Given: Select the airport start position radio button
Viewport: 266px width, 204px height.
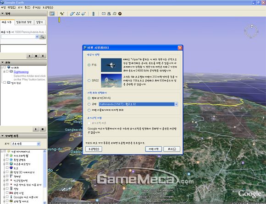Looking at the screenshot, I should coord(89,104).
